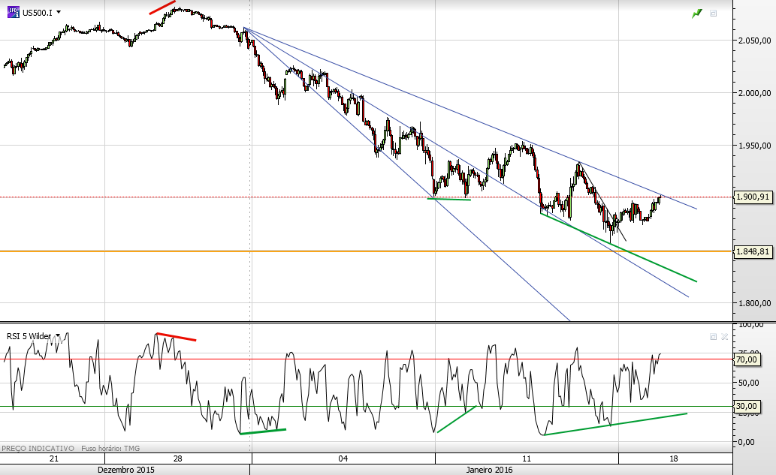This screenshot has height=475, width=776.
Task: Close the RSI indicator panel
Action: tap(724, 337)
